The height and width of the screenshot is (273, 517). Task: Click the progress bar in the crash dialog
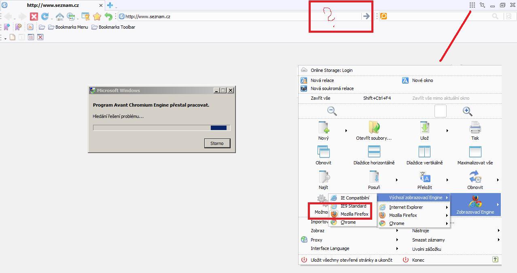(162, 128)
